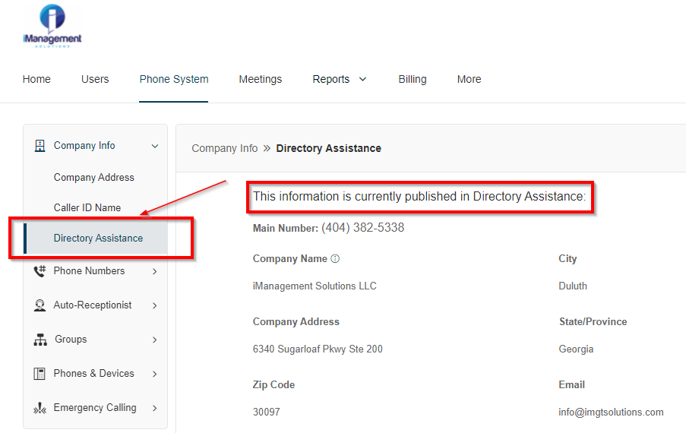Expand the Groups section arrow
The height and width of the screenshot is (433, 686).
pyautogui.click(x=155, y=340)
